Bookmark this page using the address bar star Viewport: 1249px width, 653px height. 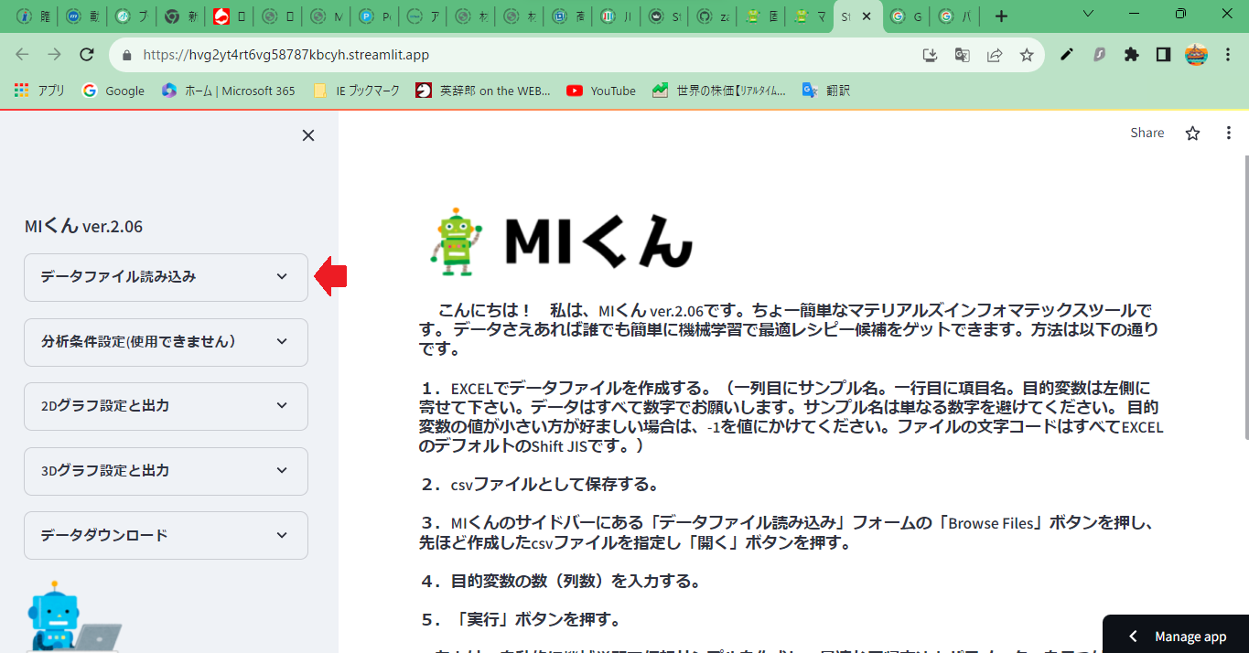(1027, 55)
